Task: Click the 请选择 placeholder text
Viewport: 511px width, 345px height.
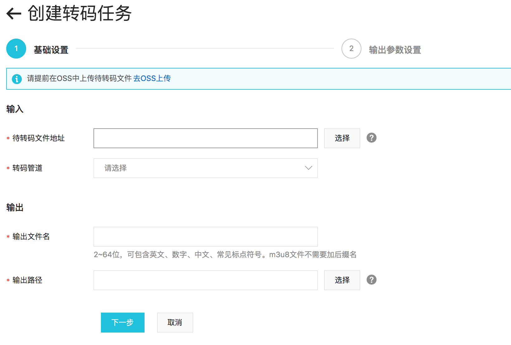Action: pyautogui.click(x=116, y=168)
